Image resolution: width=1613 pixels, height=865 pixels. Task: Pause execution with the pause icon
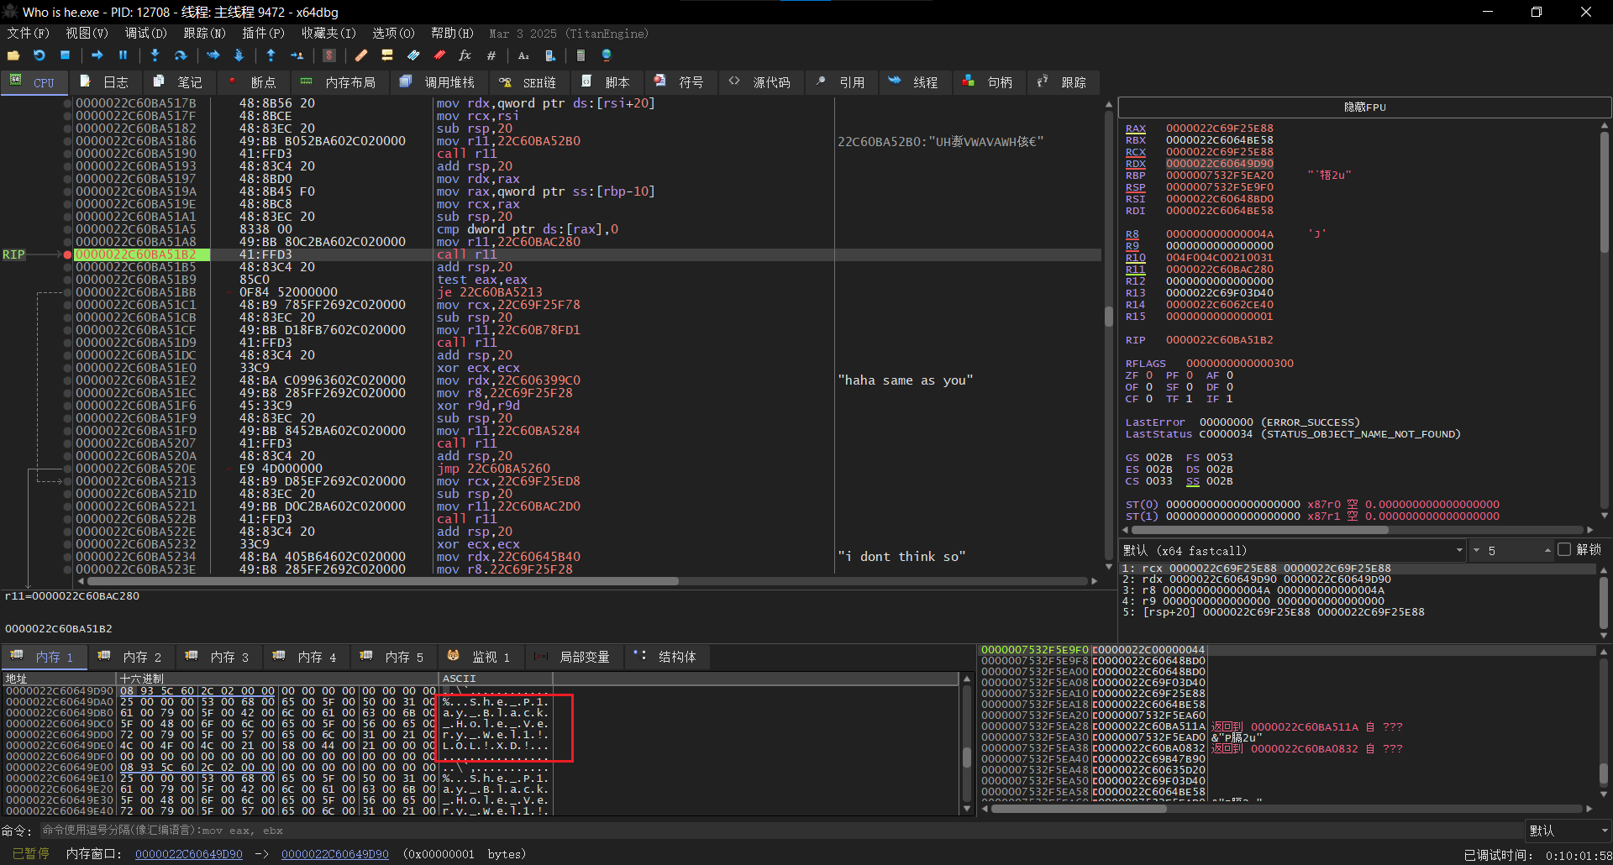pos(123,55)
